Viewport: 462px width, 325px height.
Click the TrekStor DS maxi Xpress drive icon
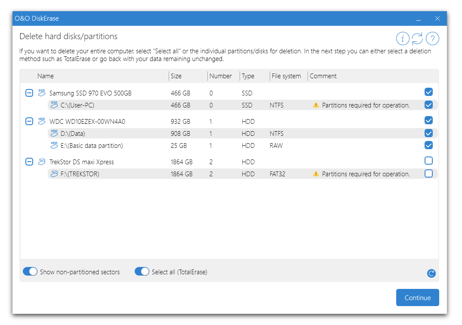[42, 162]
